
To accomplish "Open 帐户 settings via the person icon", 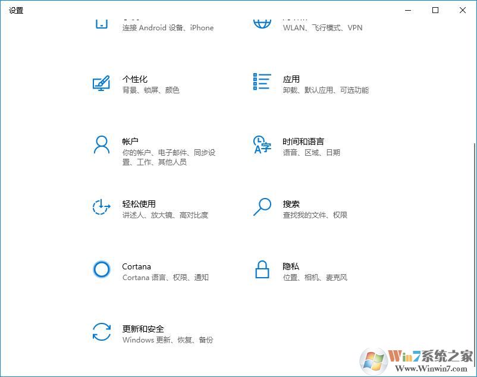I will (x=101, y=146).
